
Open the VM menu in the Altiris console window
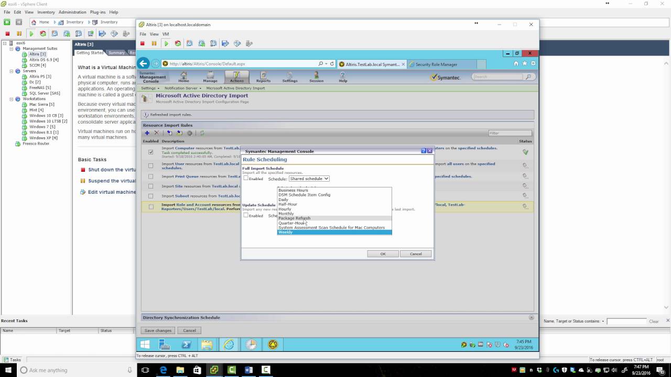[x=166, y=34]
